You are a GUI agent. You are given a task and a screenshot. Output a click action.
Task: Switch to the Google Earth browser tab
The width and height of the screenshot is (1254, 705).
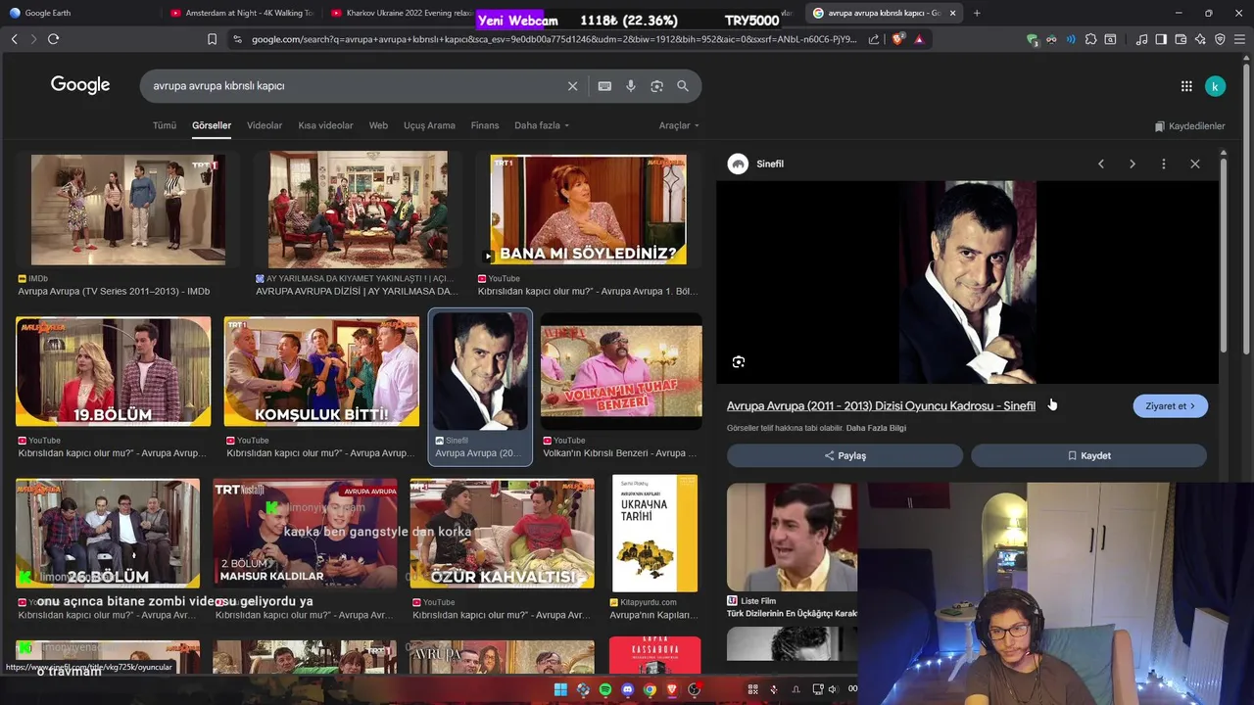[x=78, y=13]
